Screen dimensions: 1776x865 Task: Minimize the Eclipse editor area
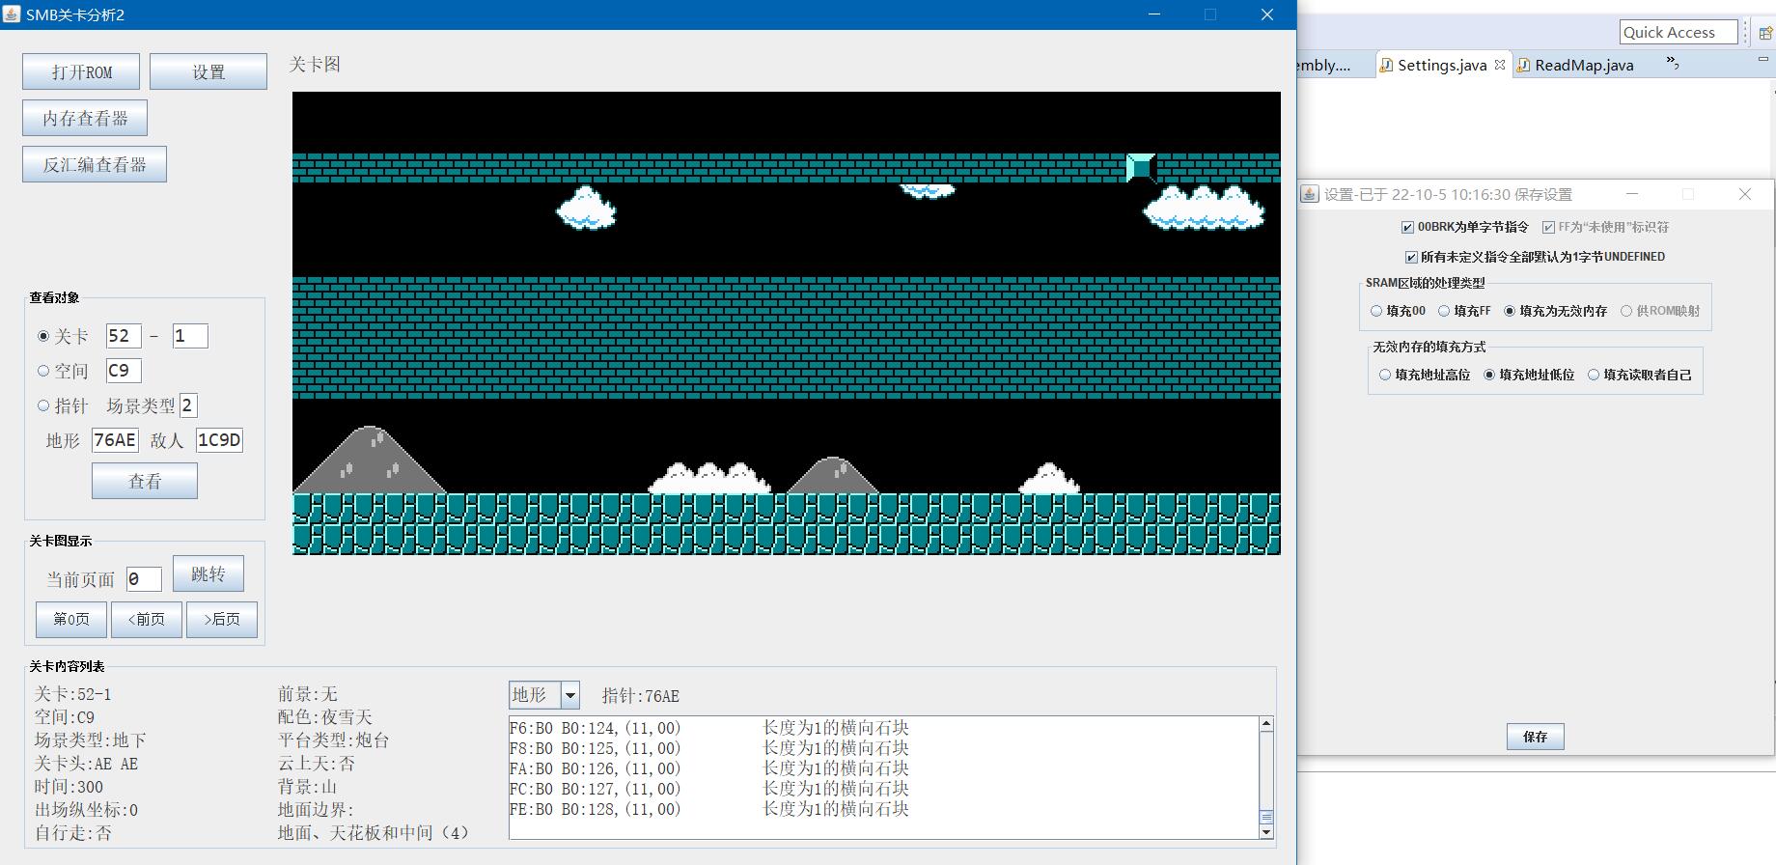point(1762,60)
